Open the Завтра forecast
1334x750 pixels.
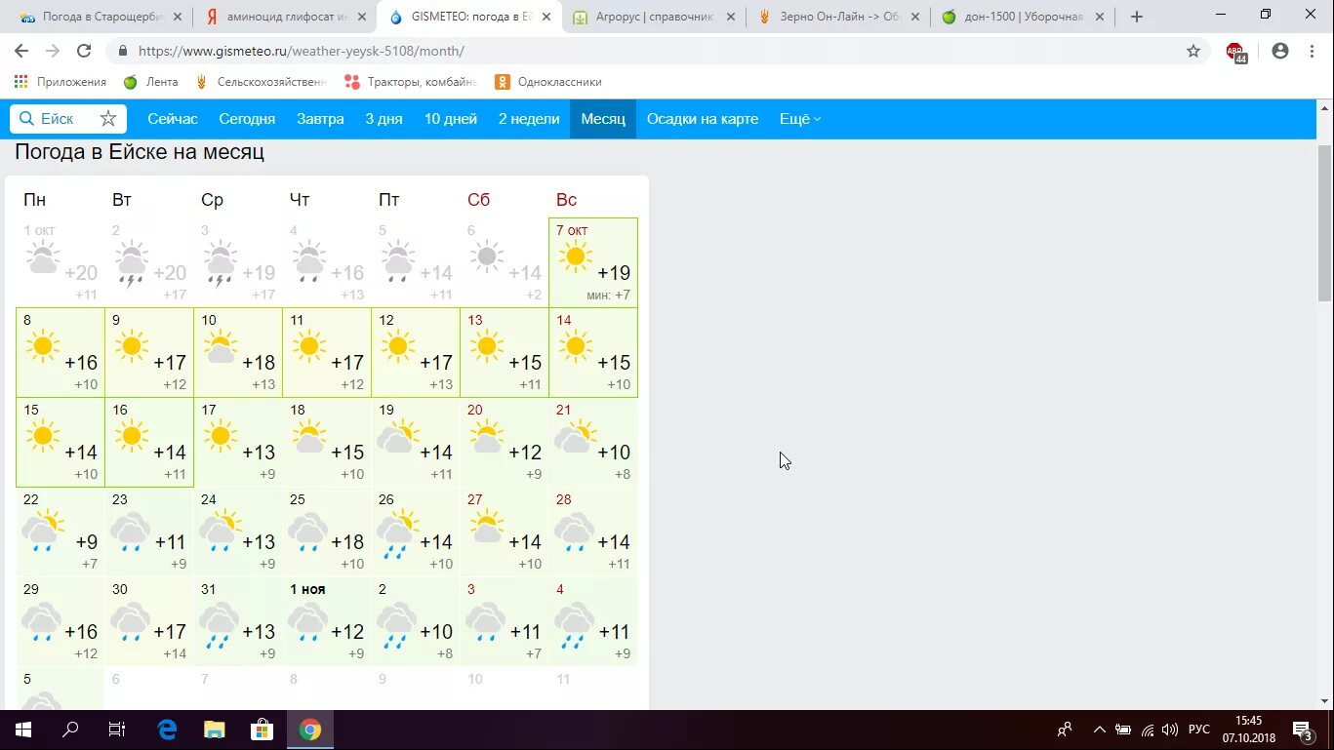pos(320,119)
